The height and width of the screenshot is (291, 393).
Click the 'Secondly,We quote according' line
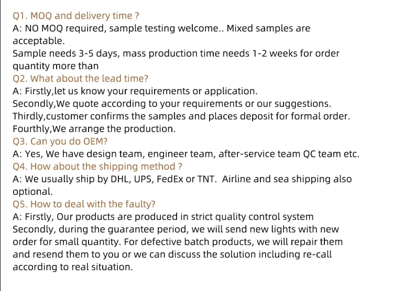[x=172, y=104]
